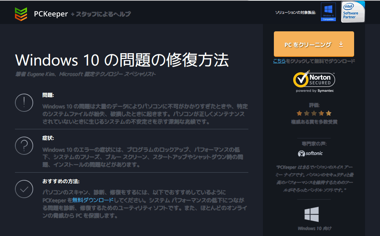Click the exclamation mark problem icon

[x=24, y=103]
